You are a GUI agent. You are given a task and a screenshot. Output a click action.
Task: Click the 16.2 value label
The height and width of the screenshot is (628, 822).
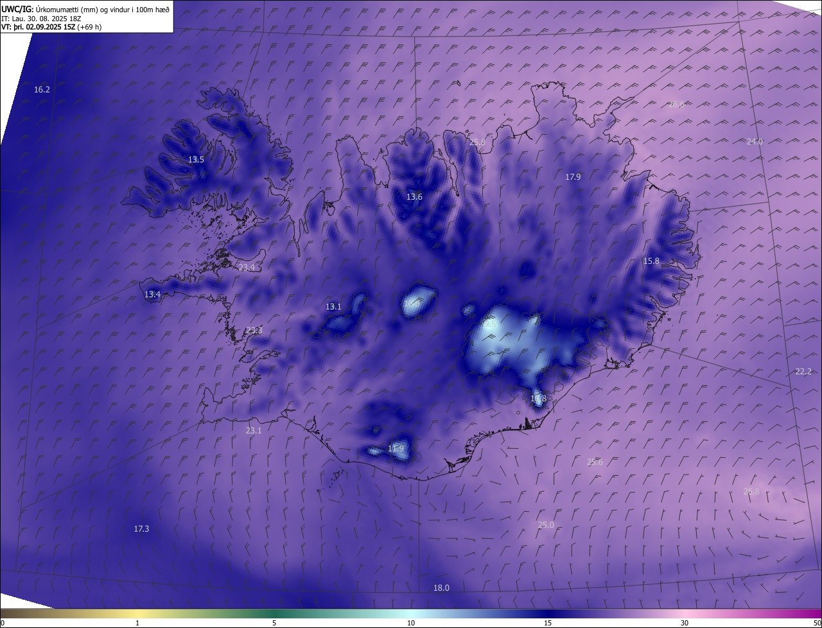42,90
